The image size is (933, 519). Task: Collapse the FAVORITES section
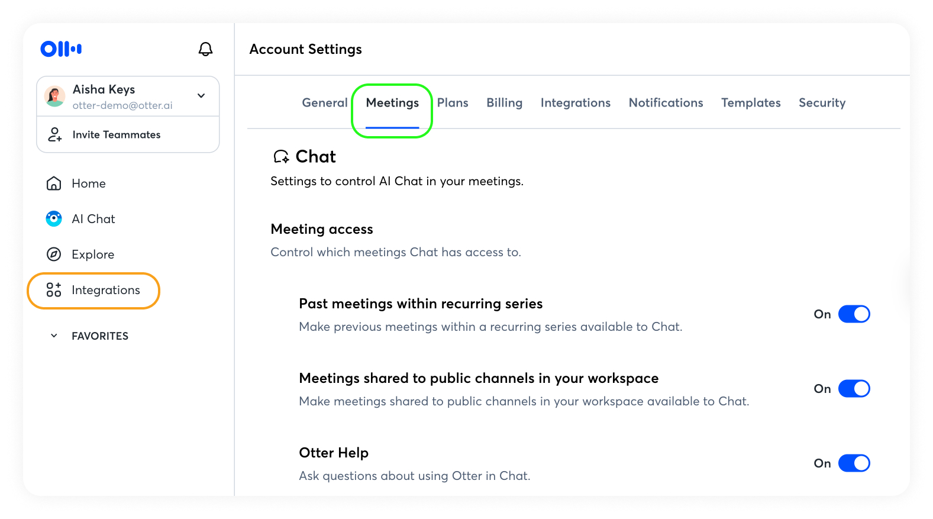(x=54, y=336)
